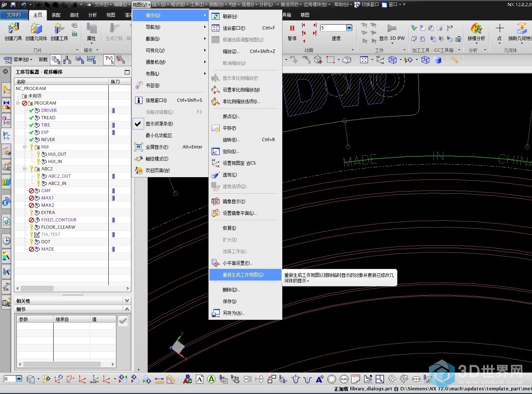
Task: Open Information Window (信息窗口) item
Action: (170, 100)
